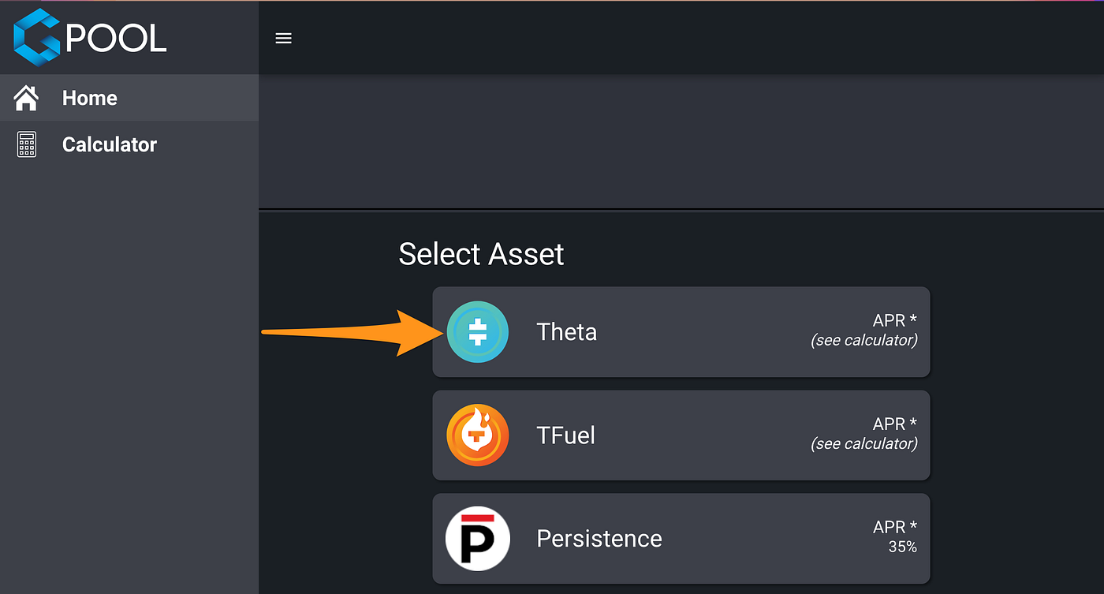Click the Calculator sidebar icon
This screenshot has height=594, width=1104.
(x=27, y=144)
